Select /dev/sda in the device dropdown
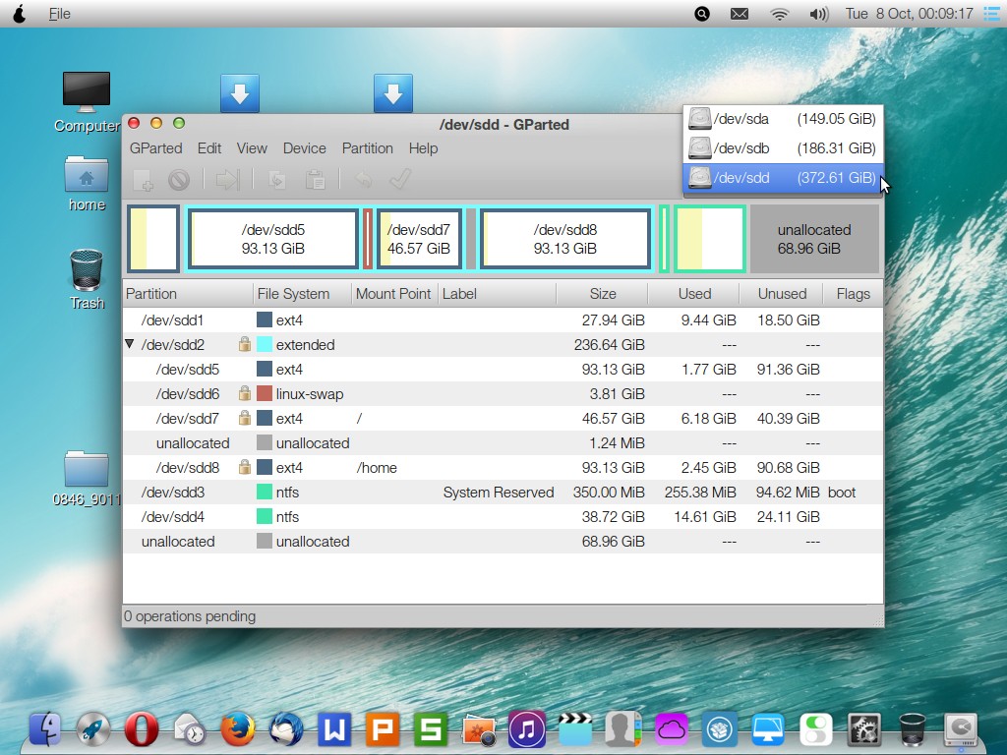 (x=784, y=119)
